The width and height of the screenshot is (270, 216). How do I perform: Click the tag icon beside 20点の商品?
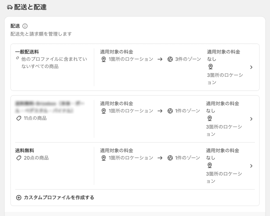click(x=18, y=158)
